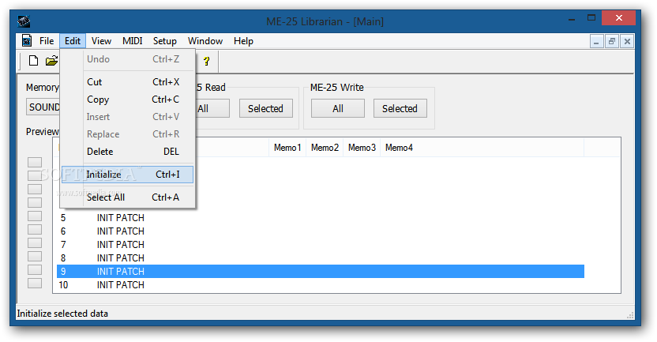Open the Help menu

point(243,41)
